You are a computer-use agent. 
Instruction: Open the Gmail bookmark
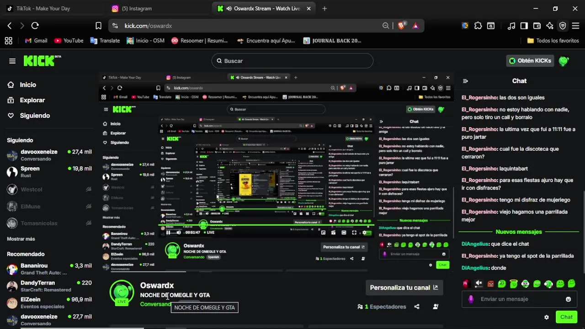[36, 41]
